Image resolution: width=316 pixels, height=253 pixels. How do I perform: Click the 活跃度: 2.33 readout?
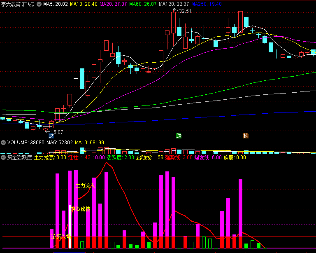pyautogui.click(x=120, y=157)
